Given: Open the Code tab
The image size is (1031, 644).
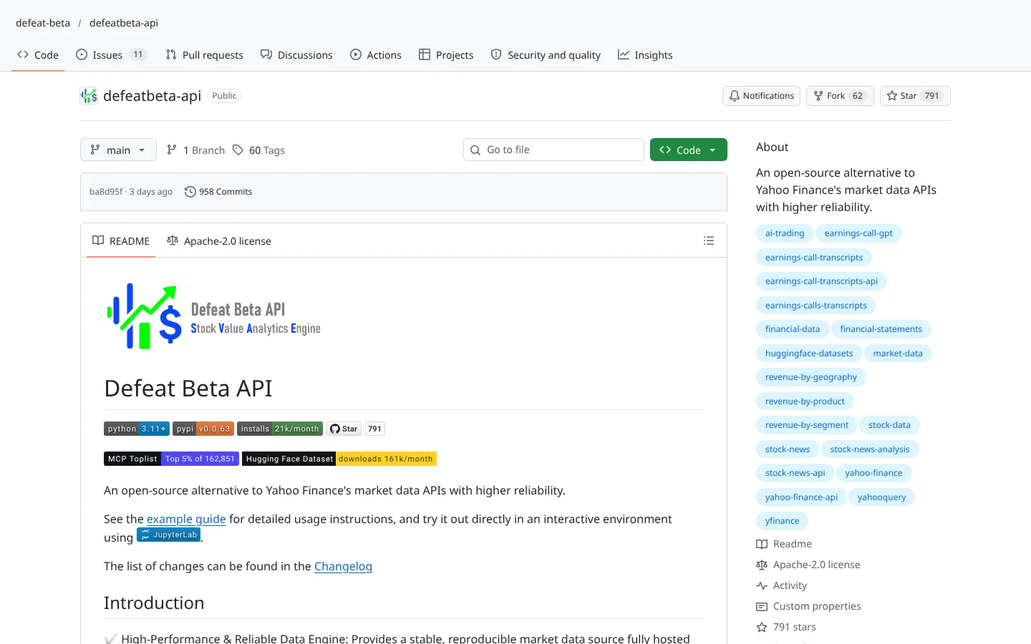Looking at the screenshot, I should [38, 55].
